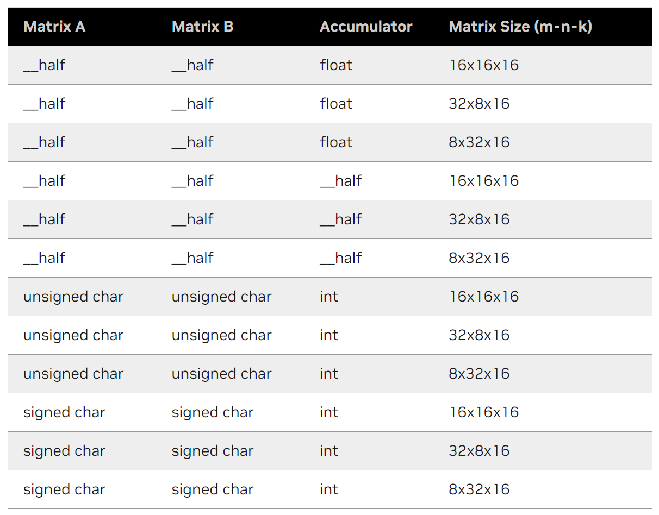The height and width of the screenshot is (515, 659).
Task: Click the int accumulator in ninth data row
Action: (329, 374)
